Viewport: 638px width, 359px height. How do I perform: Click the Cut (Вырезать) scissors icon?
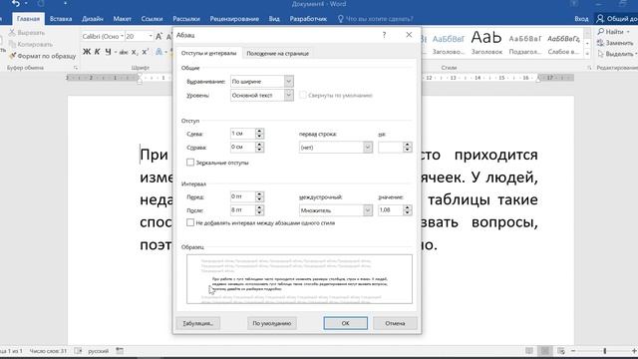(12, 32)
